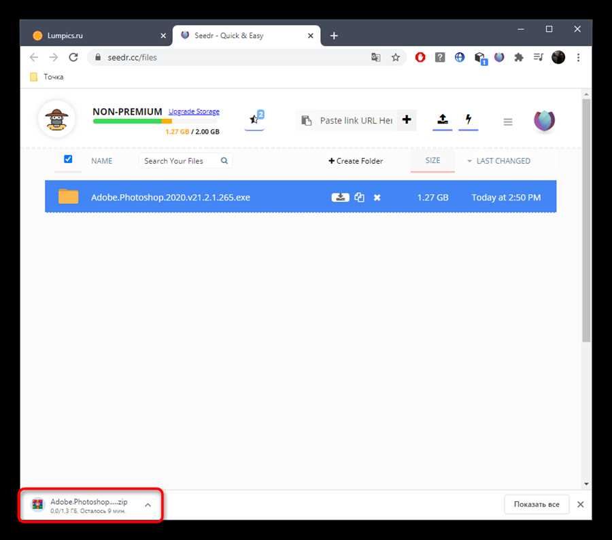
Task: Open a new browser tab
Action: (x=334, y=36)
